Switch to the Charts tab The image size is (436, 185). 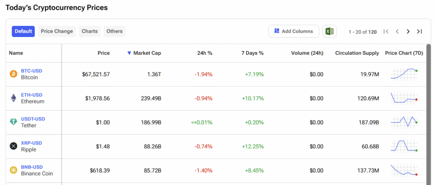point(90,31)
